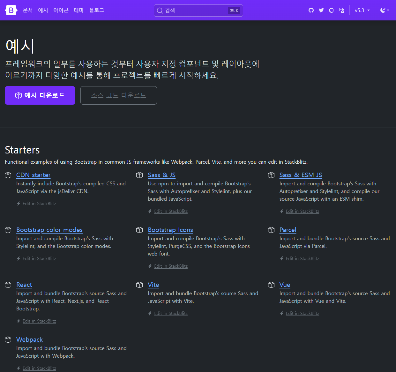
Task: Click the lightning icon under CDN starter
Action: point(19,204)
